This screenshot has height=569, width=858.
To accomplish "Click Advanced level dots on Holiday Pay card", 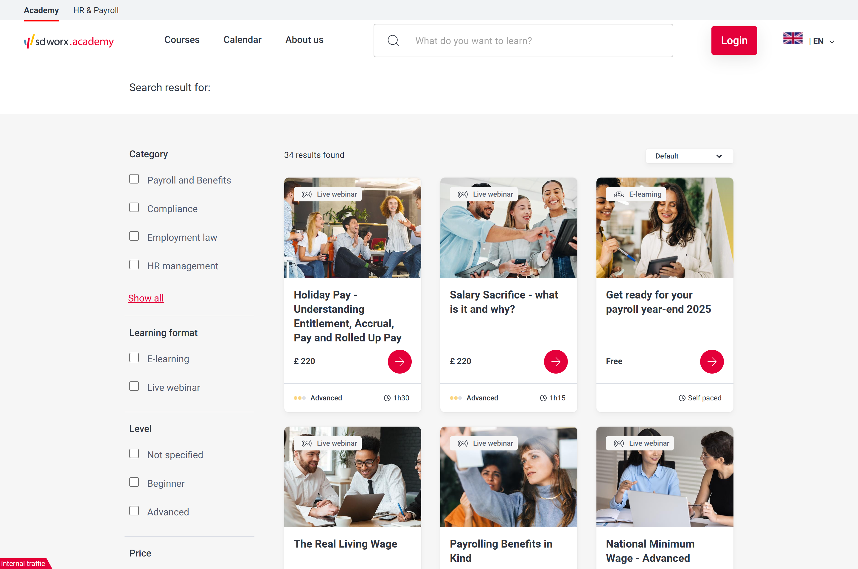I will [300, 398].
